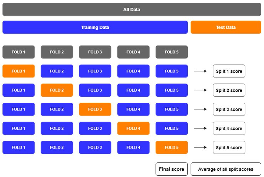The height and width of the screenshot is (177, 264).
Task: Click the gray FOLD 3 box
Action: click(x=95, y=52)
